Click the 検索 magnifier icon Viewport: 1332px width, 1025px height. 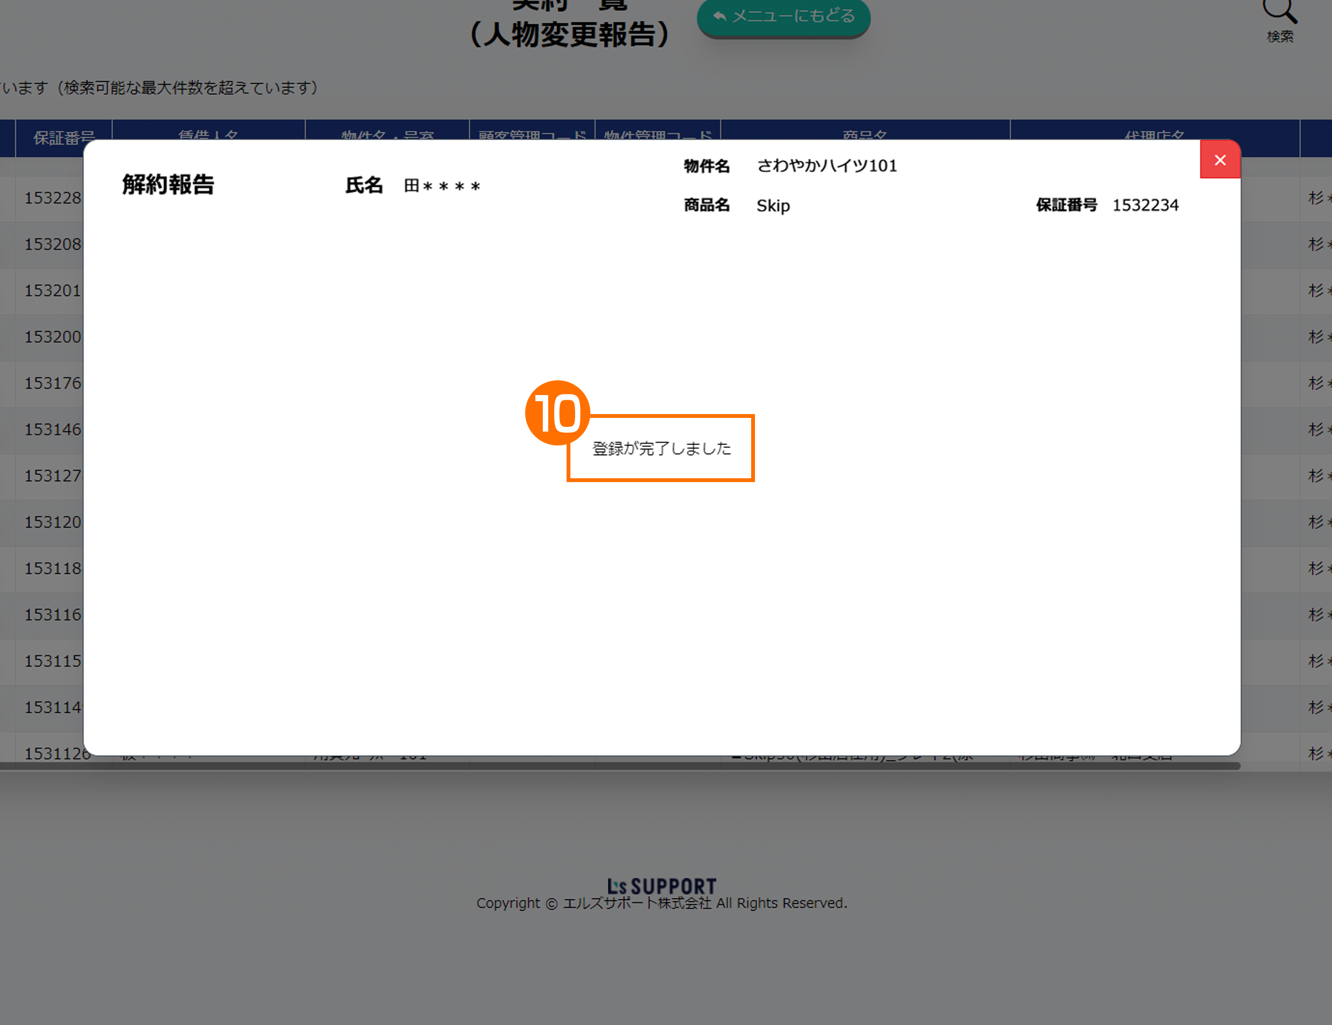point(1279,11)
